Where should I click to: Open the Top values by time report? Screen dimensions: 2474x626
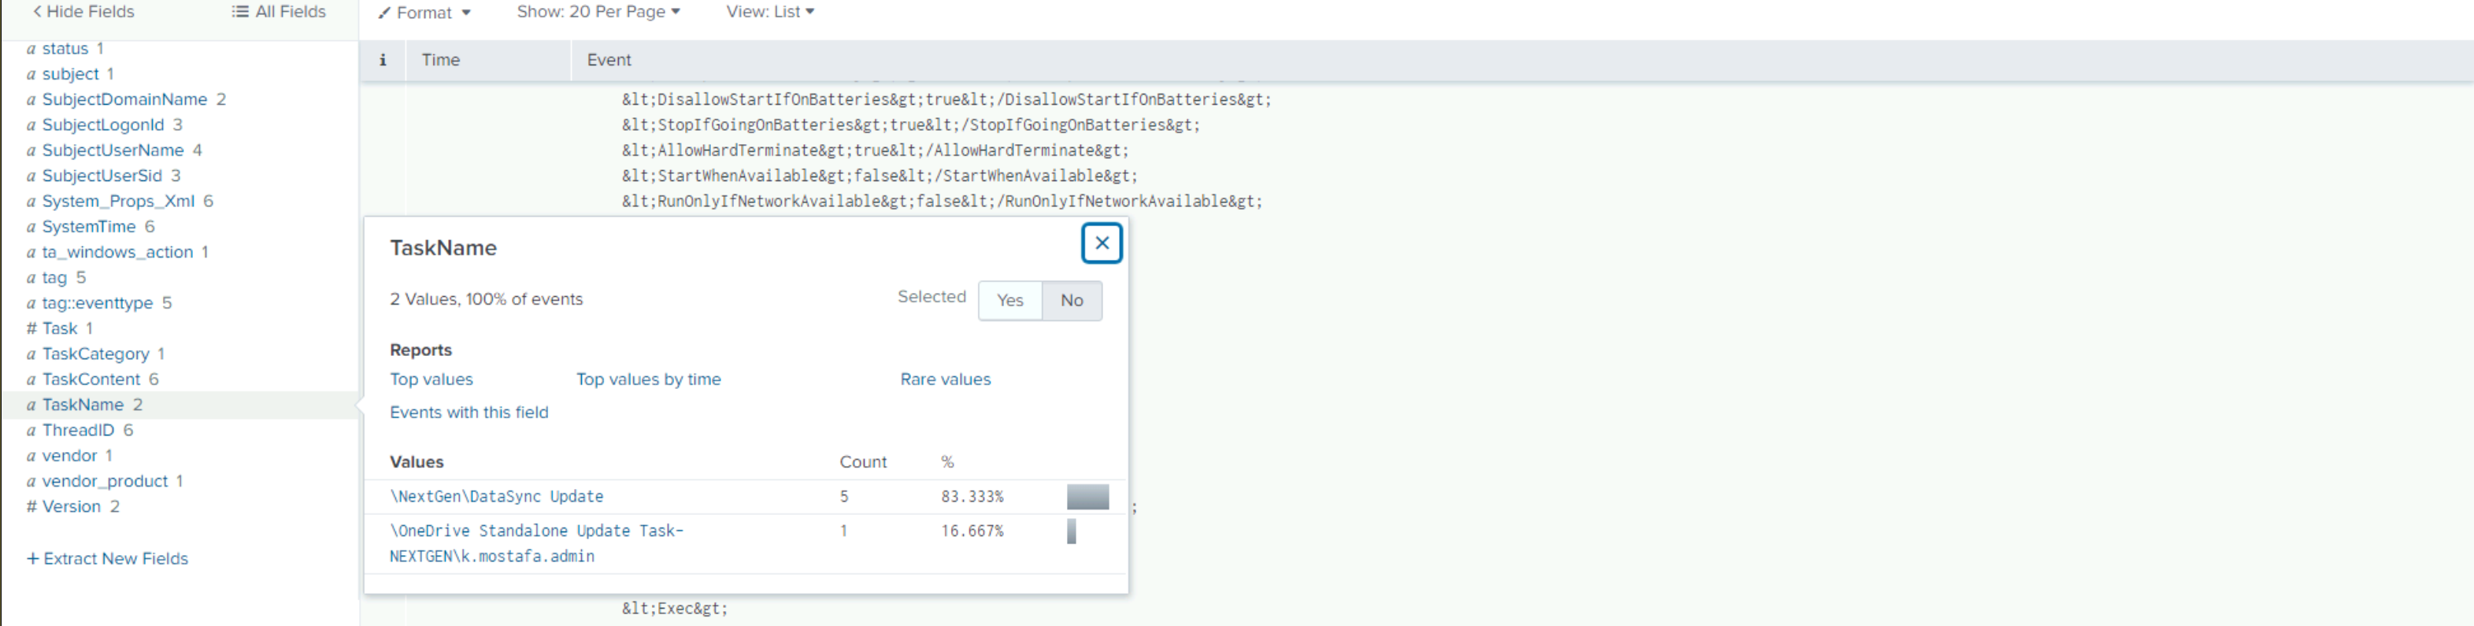[x=648, y=380]
